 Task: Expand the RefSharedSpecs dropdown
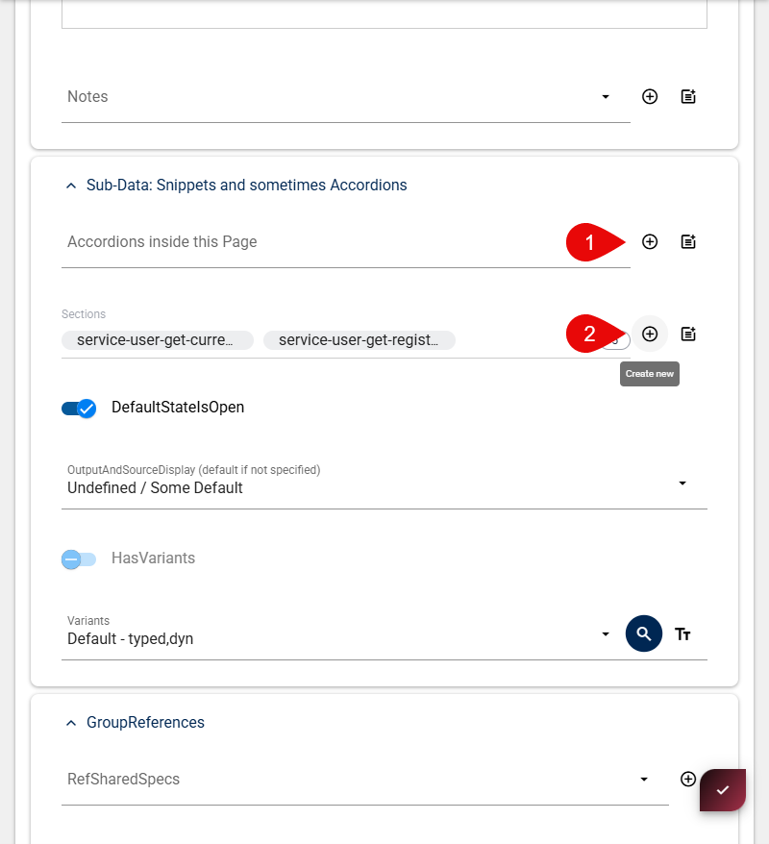tap(644, 780)
